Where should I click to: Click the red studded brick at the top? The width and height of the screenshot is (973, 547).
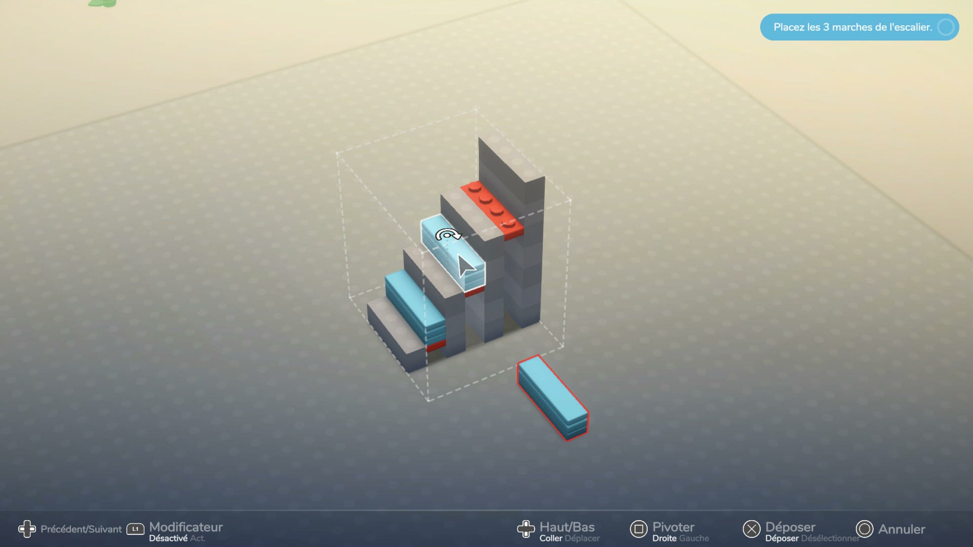point(492,210)
